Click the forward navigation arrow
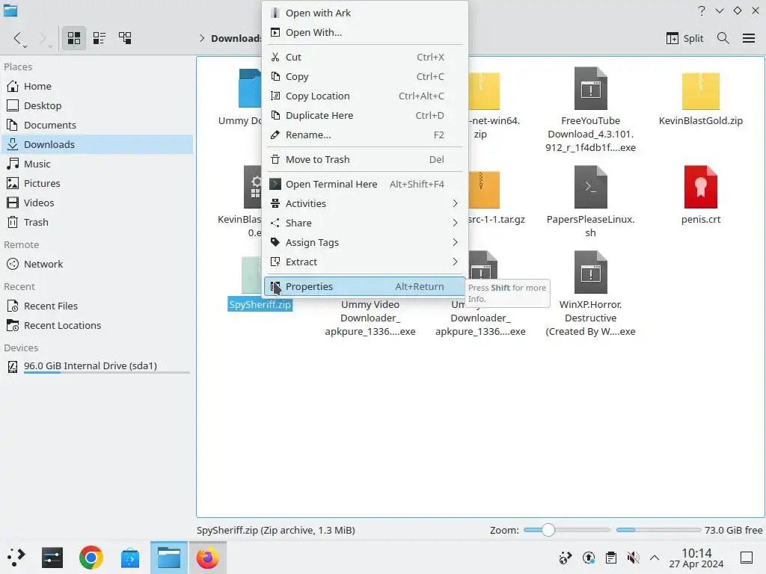This screenshot has height=574, width=766. click(x=43, y=38)
